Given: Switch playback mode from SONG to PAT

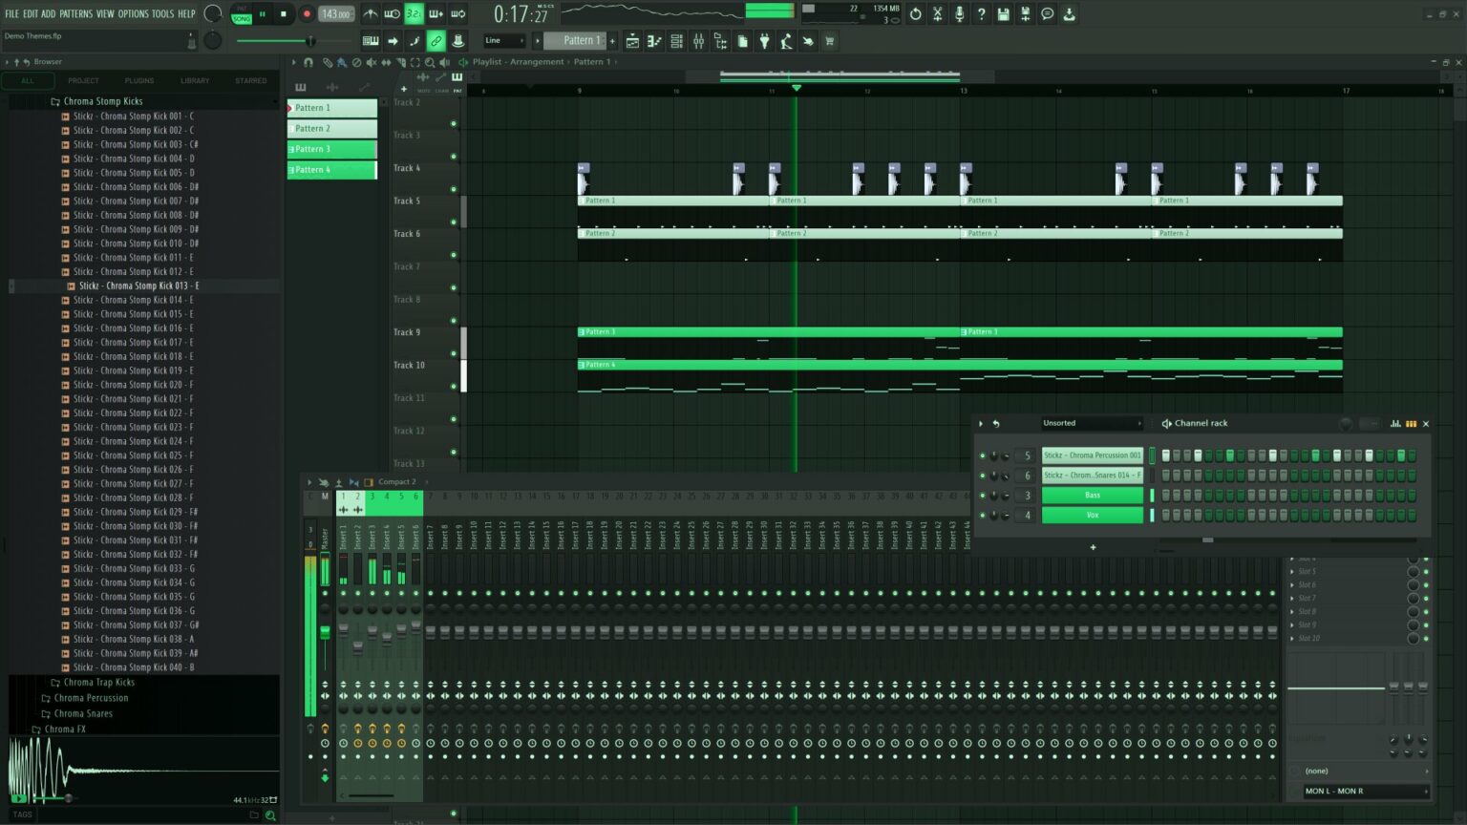Looking at the screenshot, I should point(239,8).
